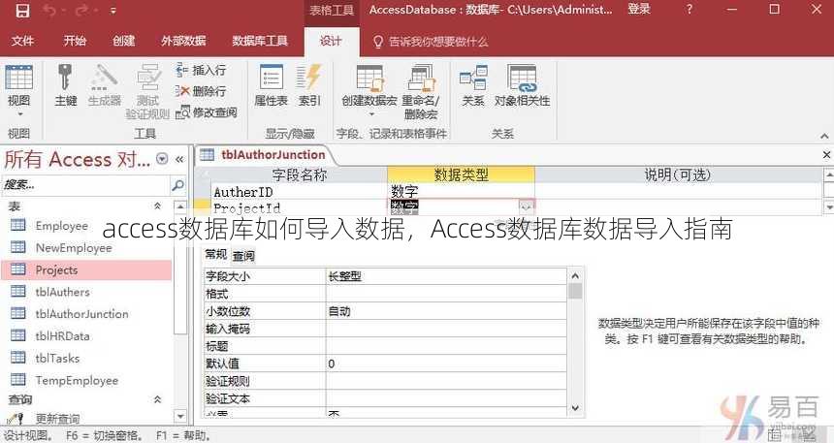Open the 所有 Access 对象 pane dropdown
This screenshot has height=443, width=834.
[x=162, y=158]
